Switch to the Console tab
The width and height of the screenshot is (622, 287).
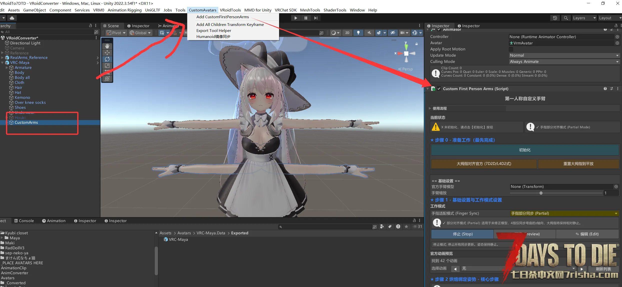(24, 221)
